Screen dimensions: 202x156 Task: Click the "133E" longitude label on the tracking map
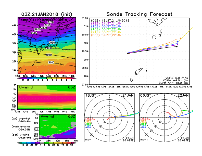190,87
